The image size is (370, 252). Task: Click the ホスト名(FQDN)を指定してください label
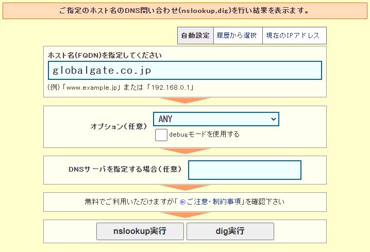tap(105, 56)
